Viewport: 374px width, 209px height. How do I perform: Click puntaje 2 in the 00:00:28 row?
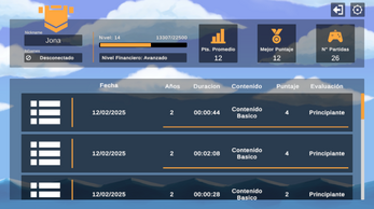(x=287, y=194)
